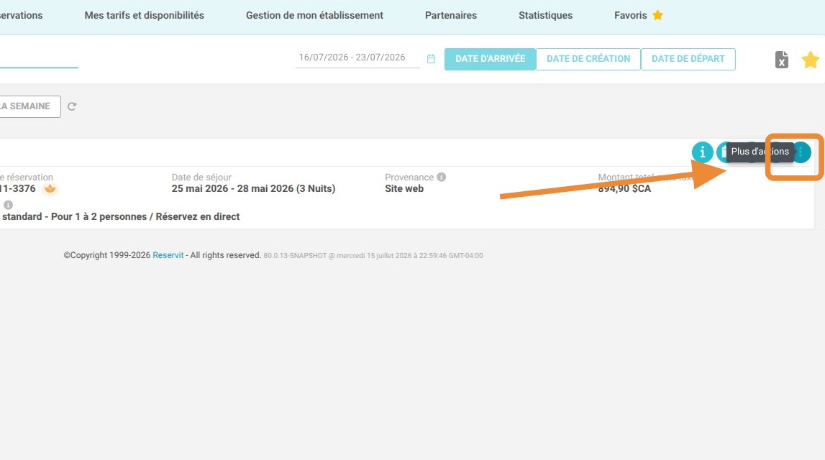Filter by Date de départ
The width and height of the screenshot is (825, 460).
[x=688, y=59]
